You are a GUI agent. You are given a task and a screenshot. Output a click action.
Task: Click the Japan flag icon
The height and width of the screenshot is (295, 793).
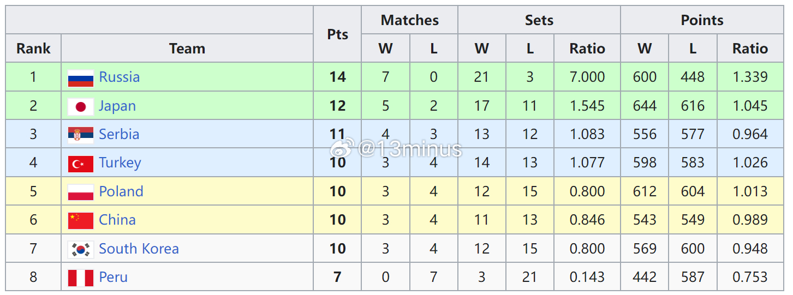(80, 106)
